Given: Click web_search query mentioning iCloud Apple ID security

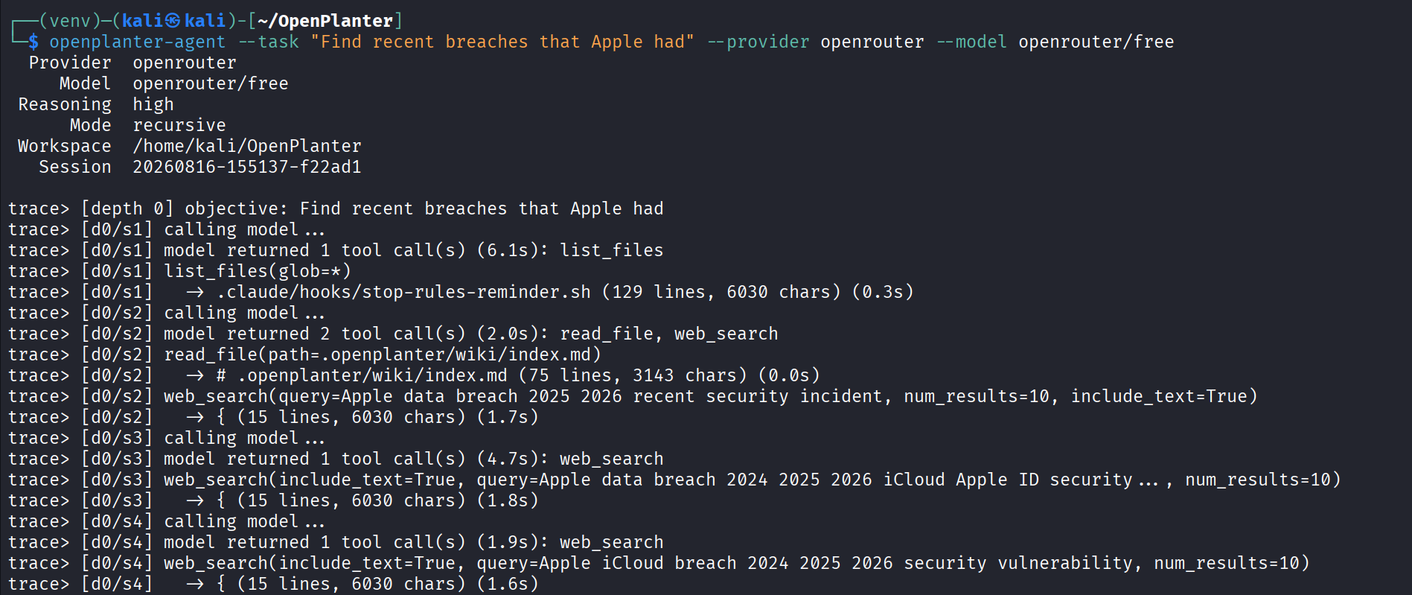Looking at the screenshot, I should (753, 480).
